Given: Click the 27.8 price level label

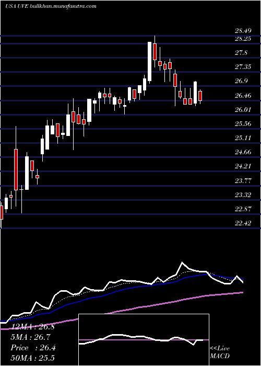Looking at the screenshot, I should click(241, 53).
